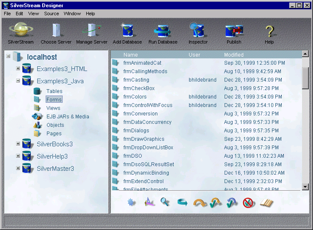Open the View menu
This screenshot has width=313, height=230.
click(x=33, y=14)
